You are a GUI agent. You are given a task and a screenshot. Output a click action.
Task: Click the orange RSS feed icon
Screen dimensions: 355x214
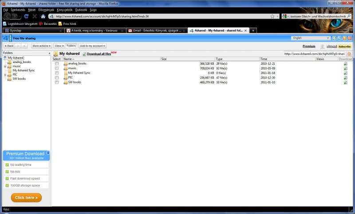tap(349, 54)
